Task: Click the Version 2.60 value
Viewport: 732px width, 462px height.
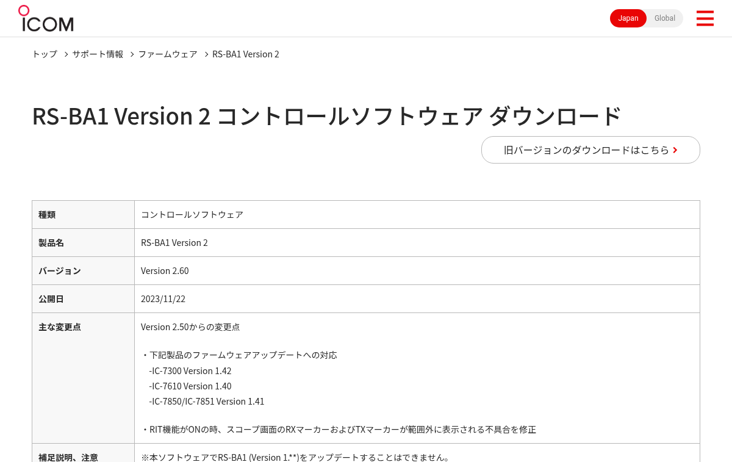Action: pos(165,271)
